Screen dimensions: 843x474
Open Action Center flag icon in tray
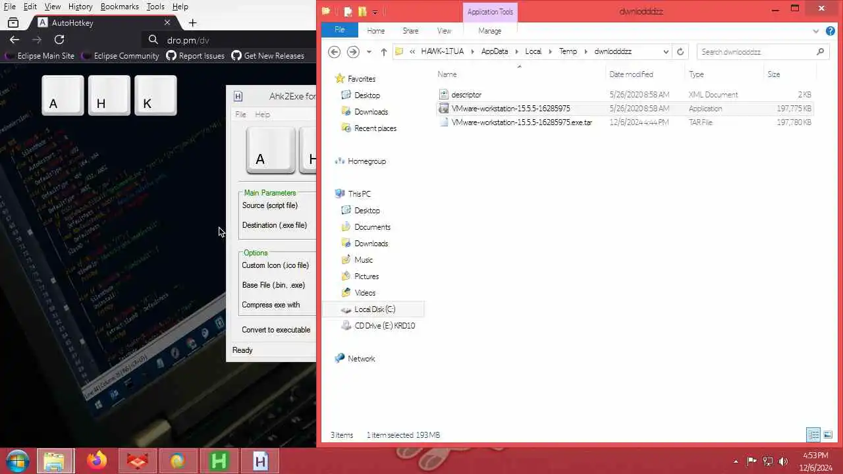click(x=751, y=461)
